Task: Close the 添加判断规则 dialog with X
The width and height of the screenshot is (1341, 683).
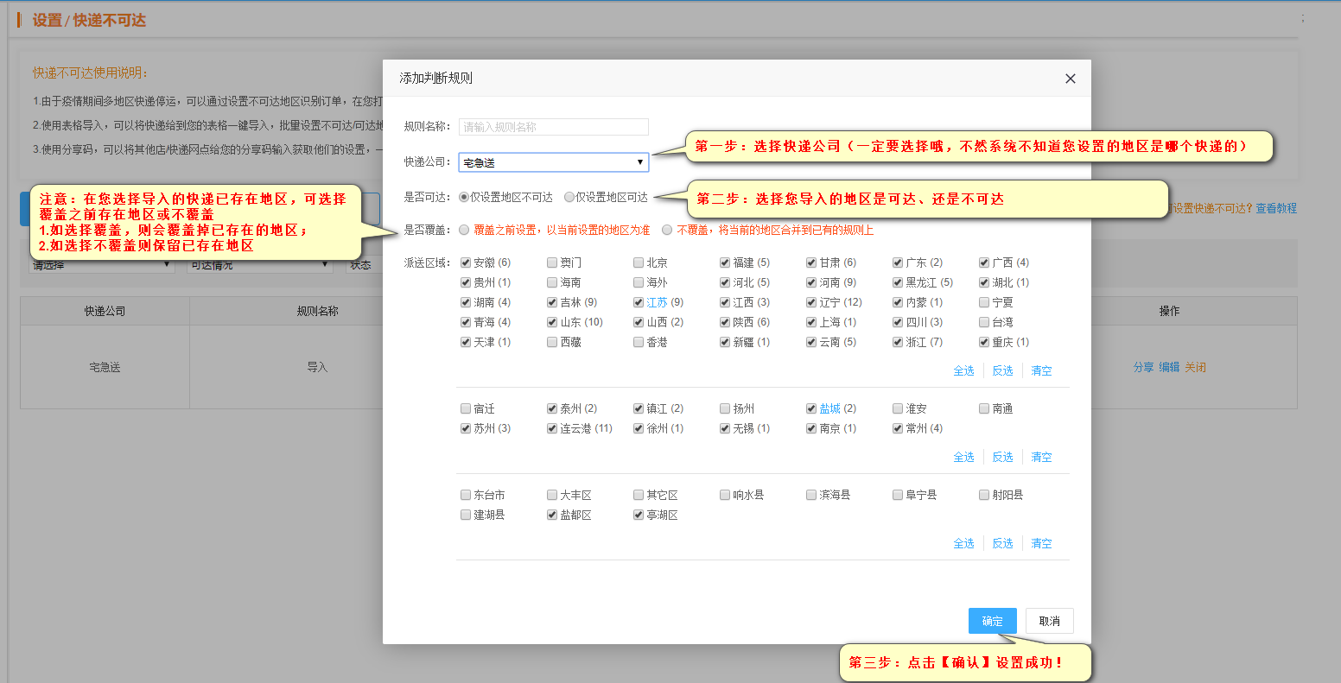Action: pyautogui.click(x=1070, y=79)
